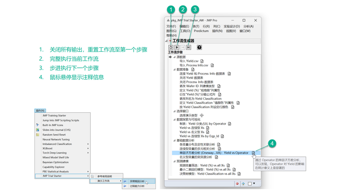342x192 pixels.
Task: Click note icon for 名义型变量的变异源分析
Action: coord(216,157)
